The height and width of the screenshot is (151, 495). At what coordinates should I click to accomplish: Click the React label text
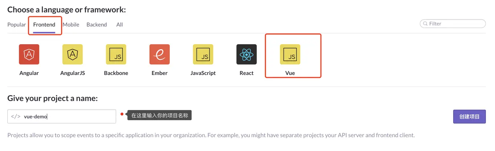click(x=247, y=73)
